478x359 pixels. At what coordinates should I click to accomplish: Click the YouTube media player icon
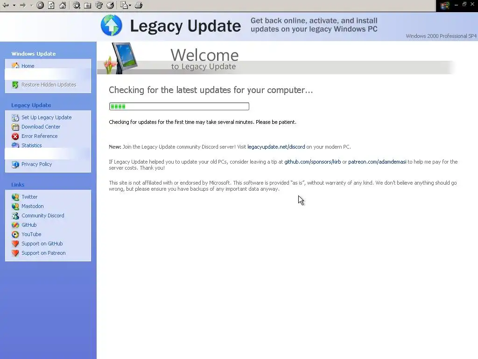coord(15,235)
